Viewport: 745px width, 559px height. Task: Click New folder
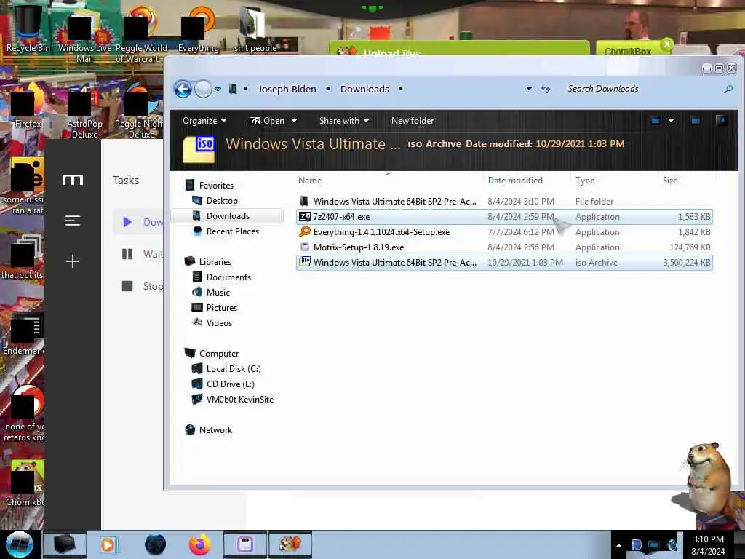tap(413, 121)
